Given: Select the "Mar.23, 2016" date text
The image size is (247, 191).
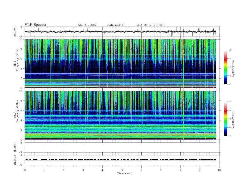Looking at the screenshot, I should pyautogui.click(x=87, y=25).
